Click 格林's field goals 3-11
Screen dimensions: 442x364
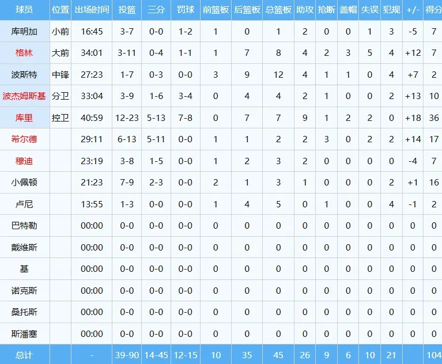click(127, 53)
